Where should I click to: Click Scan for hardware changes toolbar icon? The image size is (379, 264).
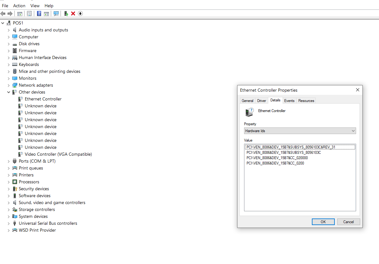pyautogui.click(x=56, y=13)
